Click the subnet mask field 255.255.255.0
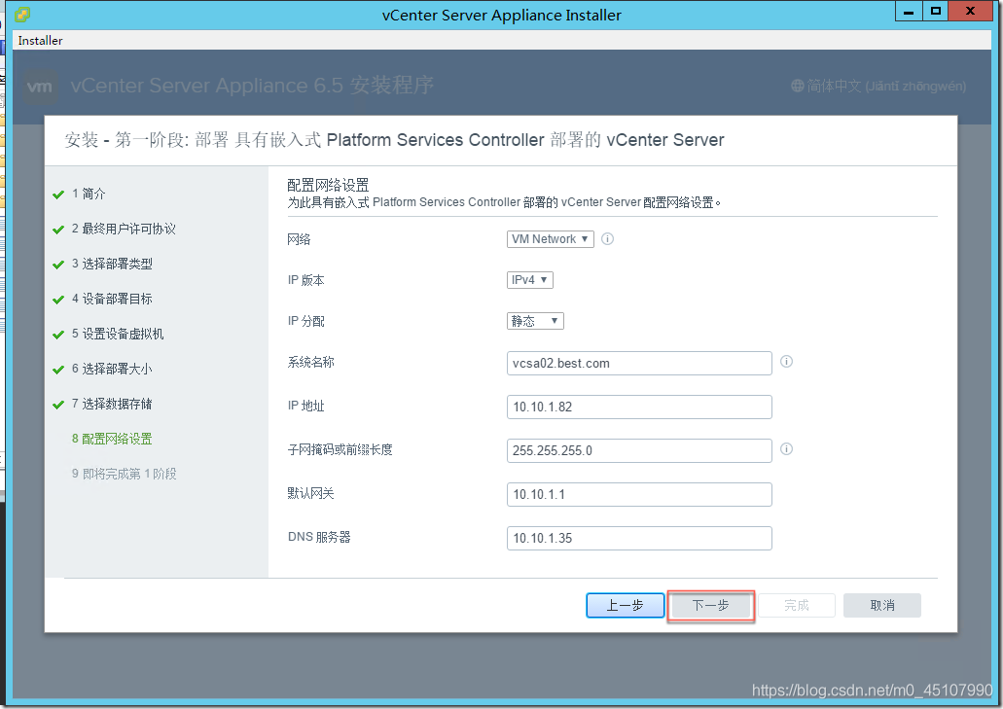1003x709 pixels. (639, 450)
